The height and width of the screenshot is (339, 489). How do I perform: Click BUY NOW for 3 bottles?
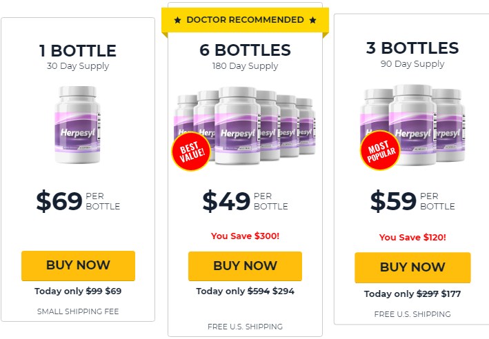click(x=412, y=267)
